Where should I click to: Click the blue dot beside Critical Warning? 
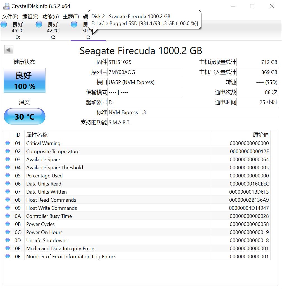[7, 143]
